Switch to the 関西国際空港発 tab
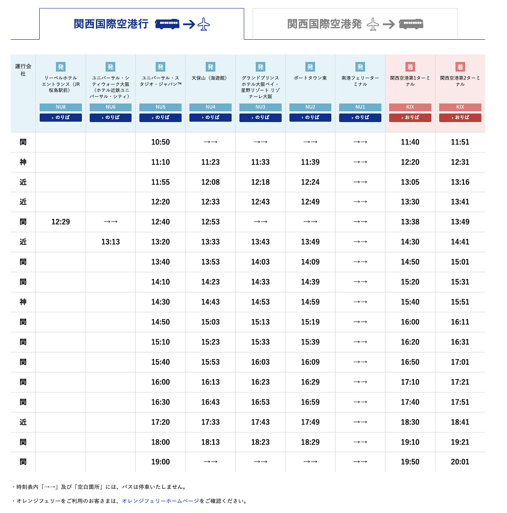The image size is (507, 513). [355, 24]
